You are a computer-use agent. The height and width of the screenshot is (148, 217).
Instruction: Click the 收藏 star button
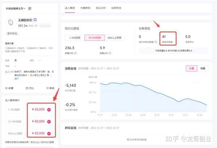click(x=9, y=88)
